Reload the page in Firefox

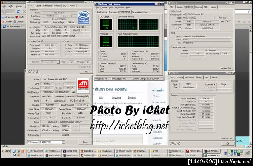18,11
